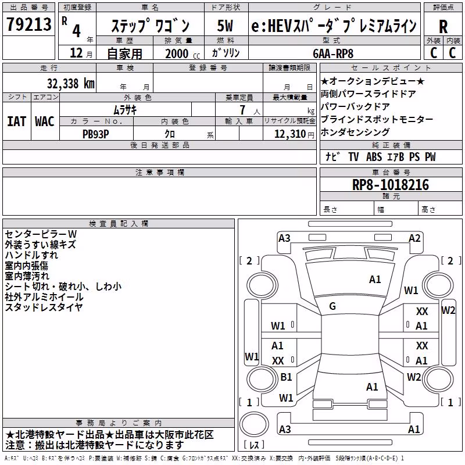The image size is (465, 465).
Task: Click the inspector note 室内薄汚れ
Action: (x=27, y=276)
